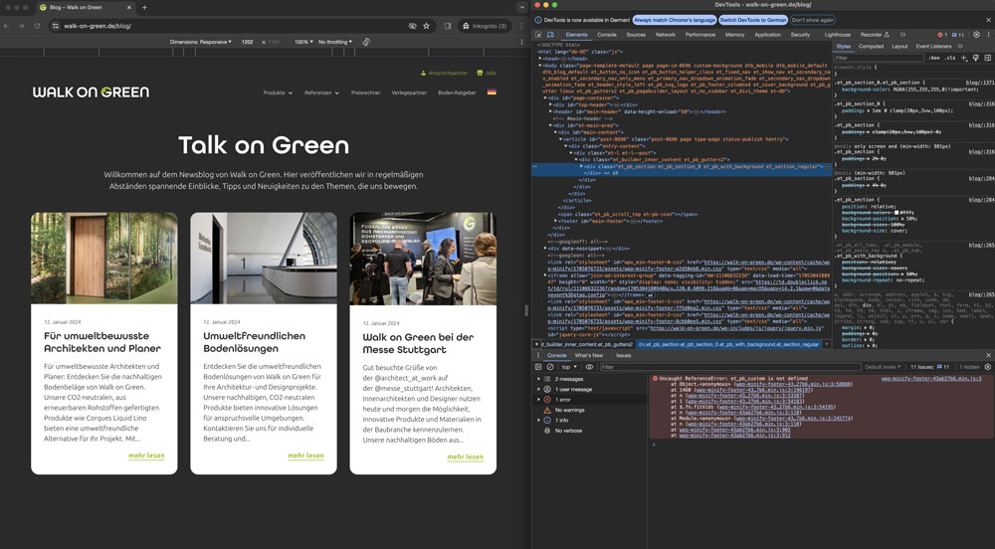Show more DevTools panels via double chevron
Image resolution: width=995 pixels, height=549 pixels.
(903, 35)
